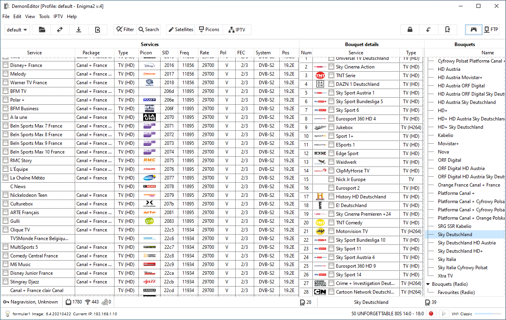Sort by the SID column header
Screen dimensions: 506x320
coord(169,53)
